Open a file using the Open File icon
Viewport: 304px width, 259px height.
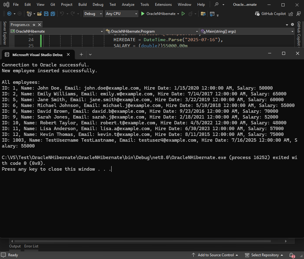pos(39,14)
